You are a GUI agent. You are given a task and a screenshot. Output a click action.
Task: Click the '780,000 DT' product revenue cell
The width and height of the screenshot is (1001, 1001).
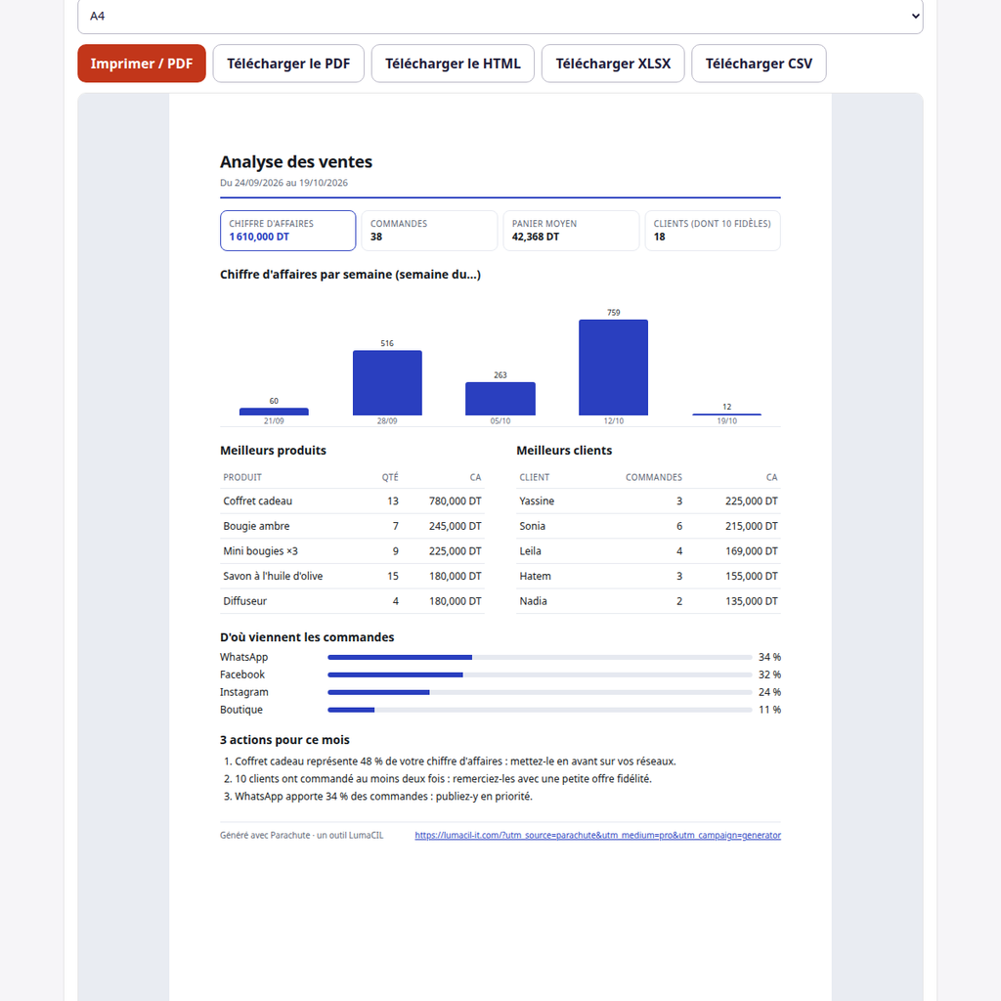click(456, 501)
